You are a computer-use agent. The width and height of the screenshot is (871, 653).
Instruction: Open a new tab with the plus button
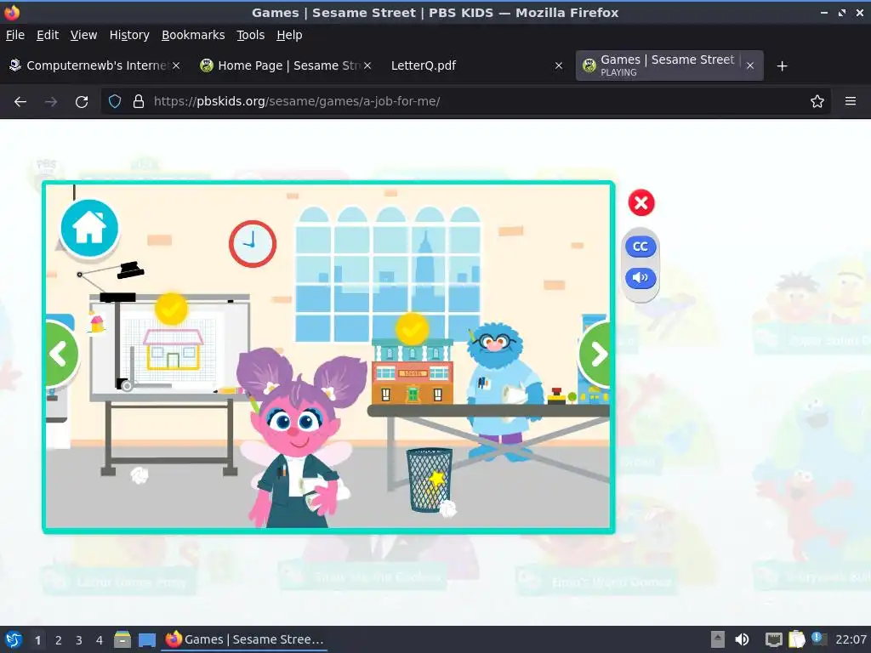pyautogui.click(x=782, y=66)
